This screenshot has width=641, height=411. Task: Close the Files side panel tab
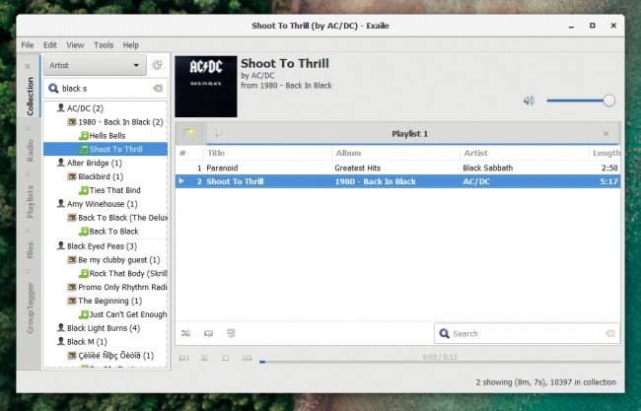click(28, 231)
